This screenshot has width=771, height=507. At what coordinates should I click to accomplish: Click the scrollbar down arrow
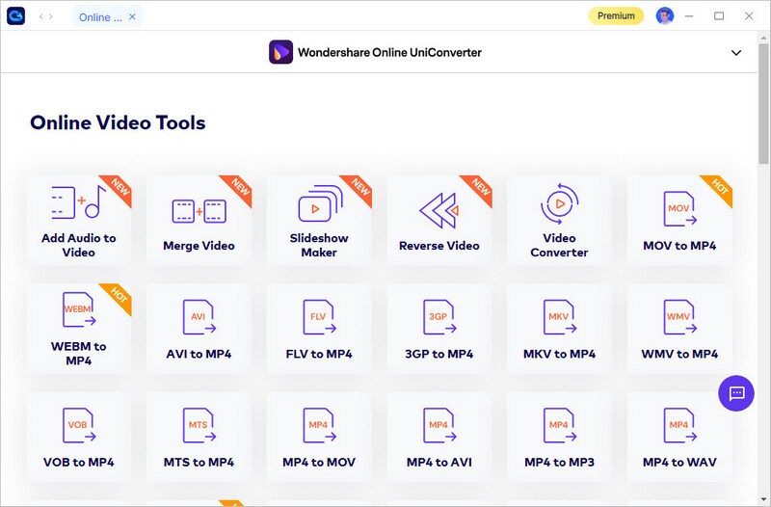763,500
